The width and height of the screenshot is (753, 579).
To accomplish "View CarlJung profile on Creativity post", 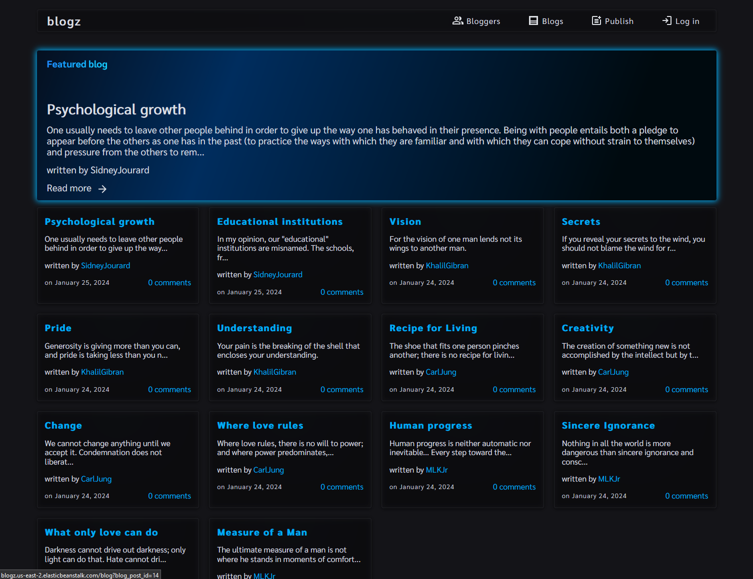I will click(x=613, y=372).
